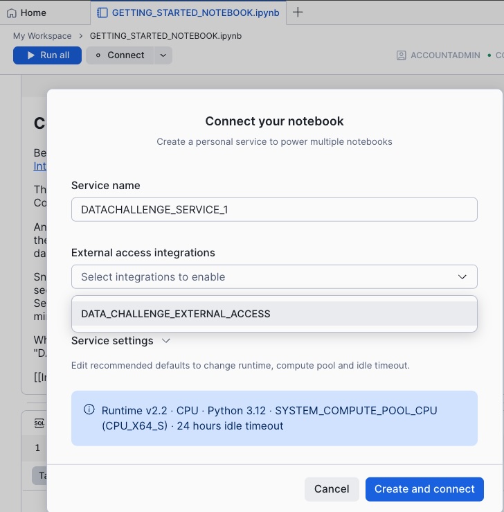Expand the Service settings section
Screen dimensions: 504x512
121,341
